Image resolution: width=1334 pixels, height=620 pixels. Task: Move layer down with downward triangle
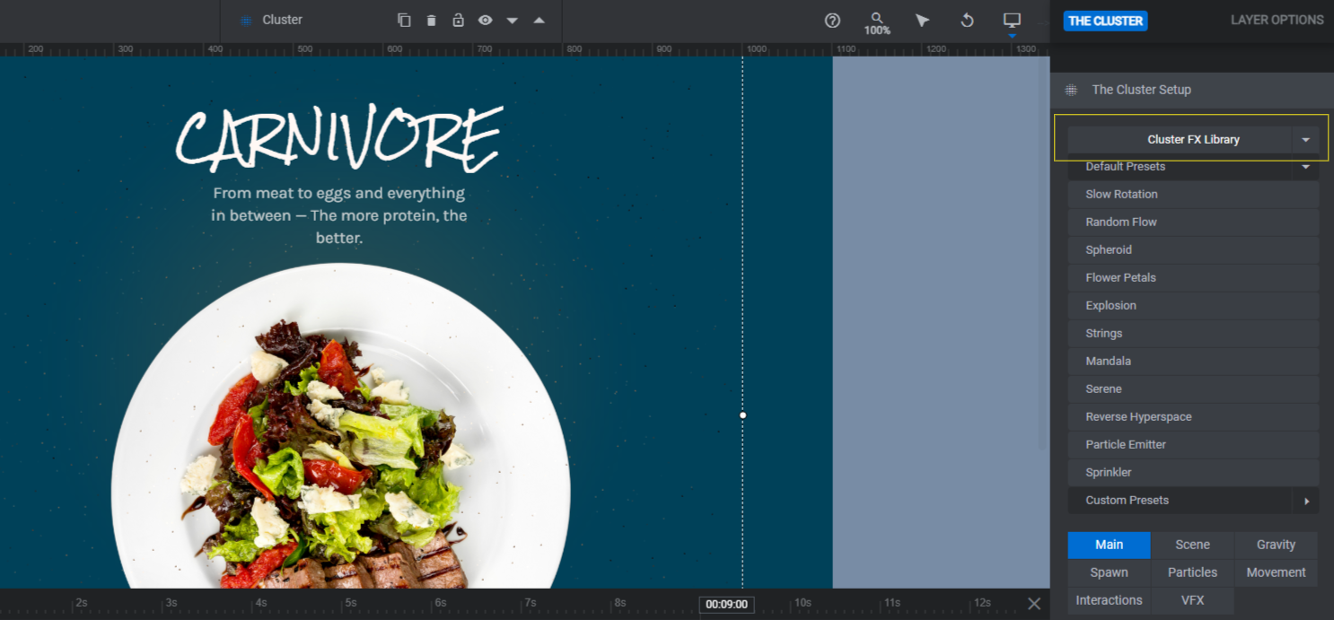pos(512,21)
